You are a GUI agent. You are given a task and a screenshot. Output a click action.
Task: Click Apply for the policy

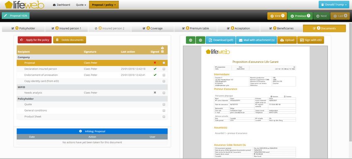[x=35, y=40]
